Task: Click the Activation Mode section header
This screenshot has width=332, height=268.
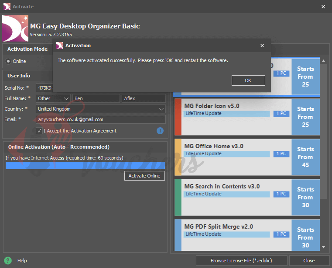Action: pos(27,49)
